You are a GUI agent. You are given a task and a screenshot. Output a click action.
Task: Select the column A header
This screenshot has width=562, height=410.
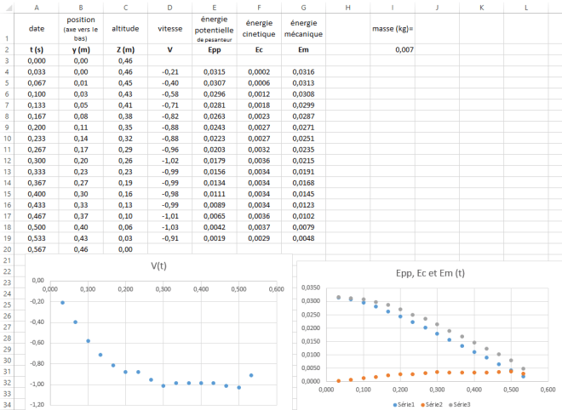[x=37, y=7]
